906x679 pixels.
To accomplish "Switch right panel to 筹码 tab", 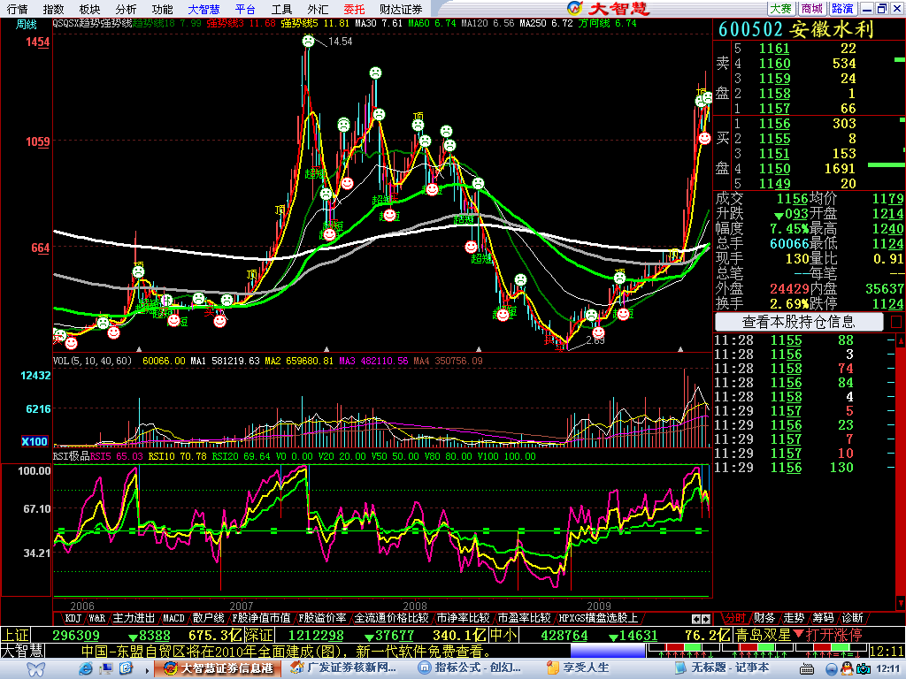I will point(824,618).
